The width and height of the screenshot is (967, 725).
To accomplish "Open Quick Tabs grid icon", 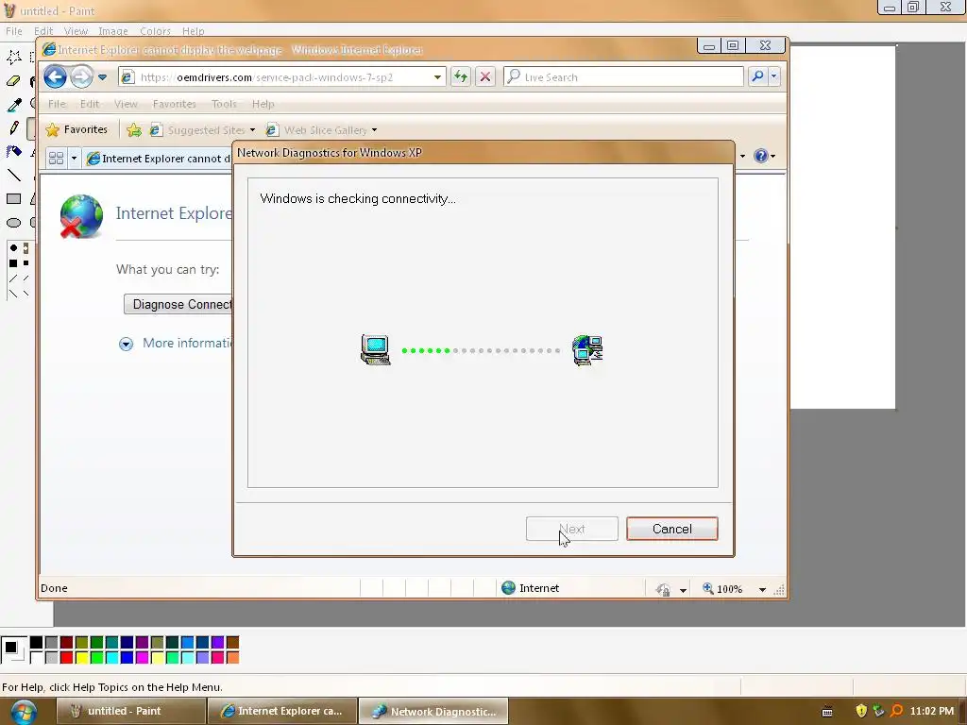I will [x=56, y=159].
